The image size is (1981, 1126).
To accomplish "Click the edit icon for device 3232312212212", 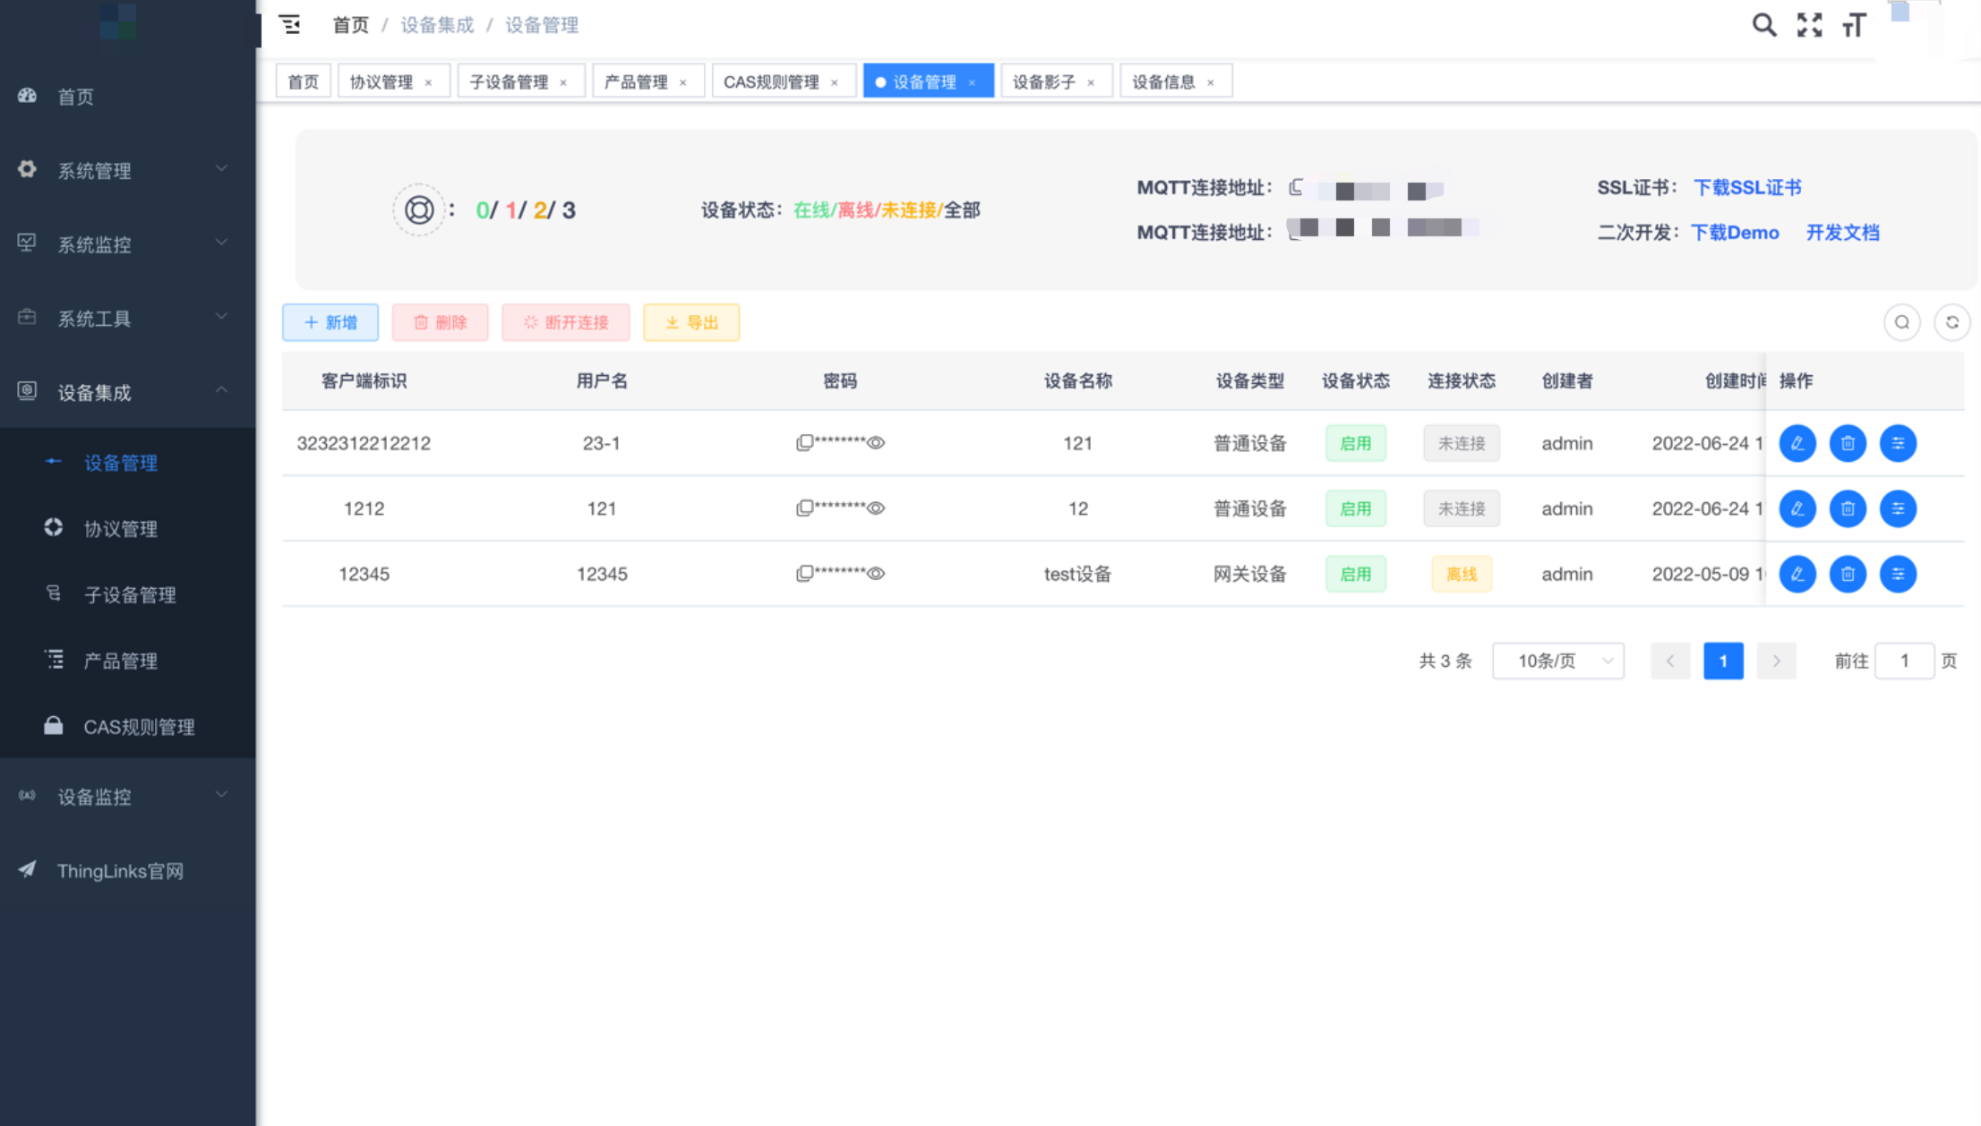I will (x=1797, y=443).
